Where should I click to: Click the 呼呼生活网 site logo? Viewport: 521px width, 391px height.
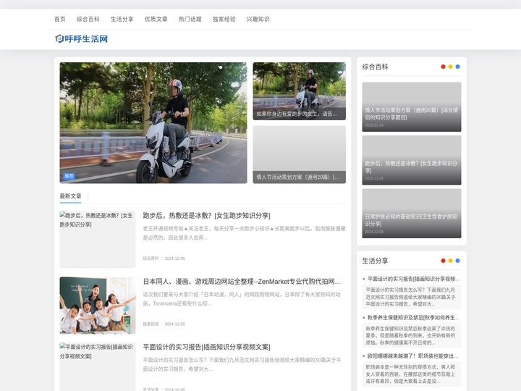tap(81, 39)
